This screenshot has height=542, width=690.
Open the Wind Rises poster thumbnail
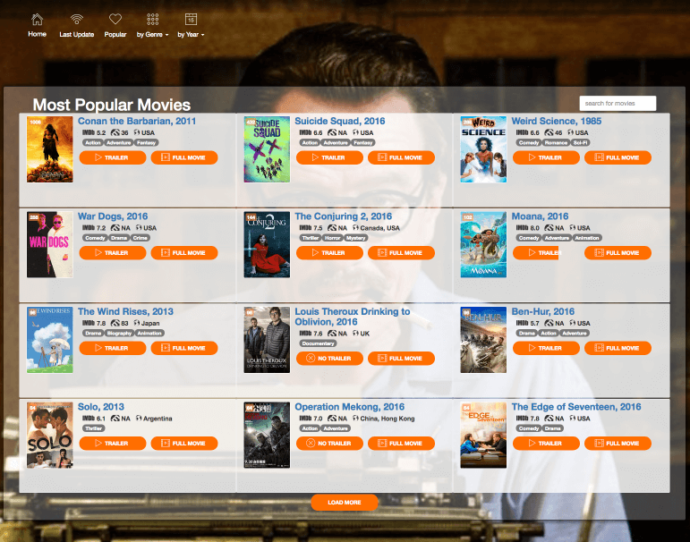(x=50, y=340)
